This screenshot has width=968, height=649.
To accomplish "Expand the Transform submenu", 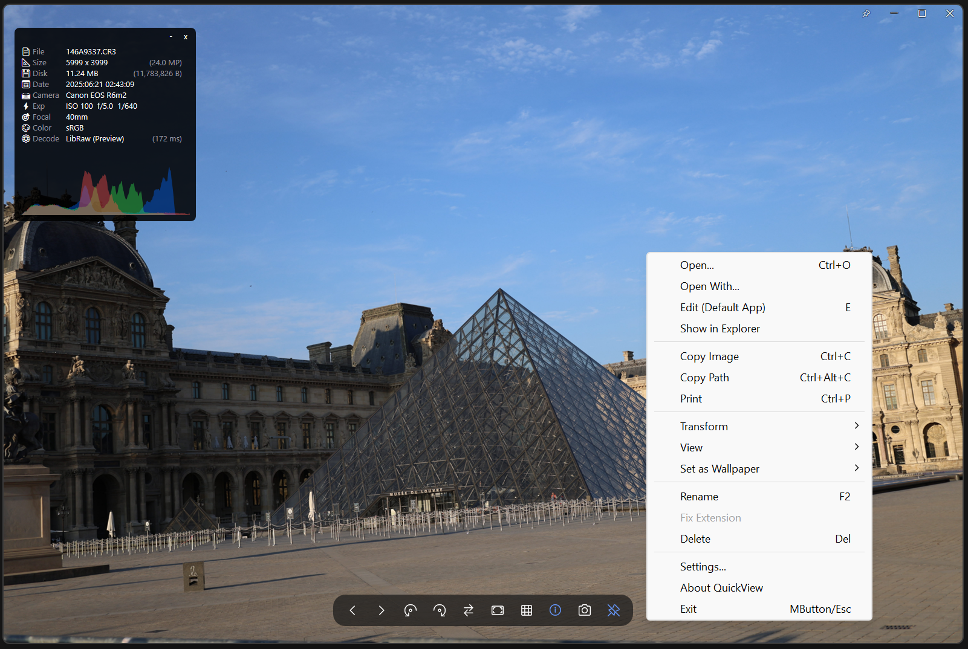I will pos(704,426).
